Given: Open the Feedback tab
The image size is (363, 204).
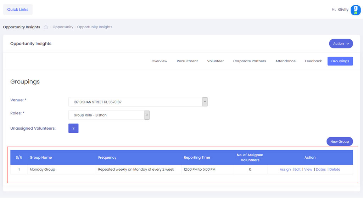Looking at the screenshot, I should click(313, 61).
